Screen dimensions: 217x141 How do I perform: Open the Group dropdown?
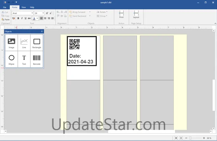pyautogui.click(x=102, y=16)
